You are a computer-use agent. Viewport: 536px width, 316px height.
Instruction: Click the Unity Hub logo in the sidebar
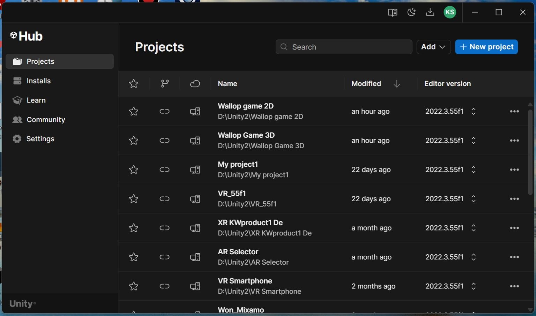[26, 36]
